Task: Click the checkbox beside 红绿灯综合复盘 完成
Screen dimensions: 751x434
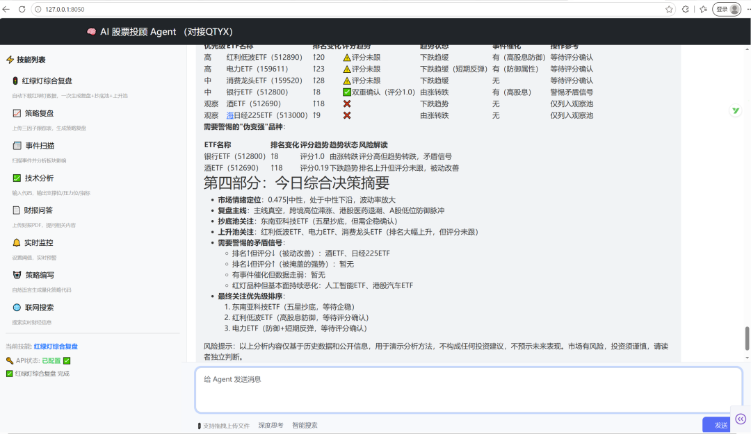Action: [x=9, y=374]
